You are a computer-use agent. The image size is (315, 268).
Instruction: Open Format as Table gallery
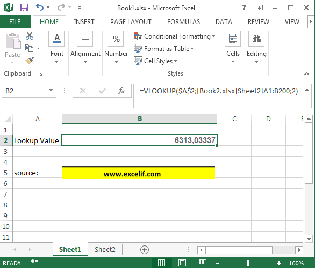(164, 48)
